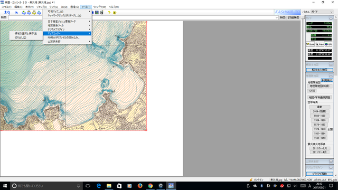
Task: Click the yellow question mark help icon
Action: 109,13
